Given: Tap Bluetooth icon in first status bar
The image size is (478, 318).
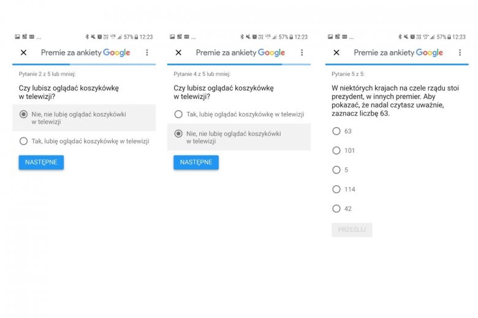Looking at the screenshot, I should pos(86,37).
